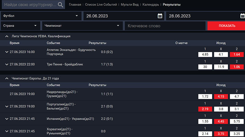Screen dimensions: 245x137
Task: Click the highlighted 2.19 odds
Action: (205, 109)
